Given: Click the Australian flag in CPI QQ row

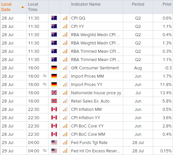Looking at the screenshot, I should click(x=54, y=18).
